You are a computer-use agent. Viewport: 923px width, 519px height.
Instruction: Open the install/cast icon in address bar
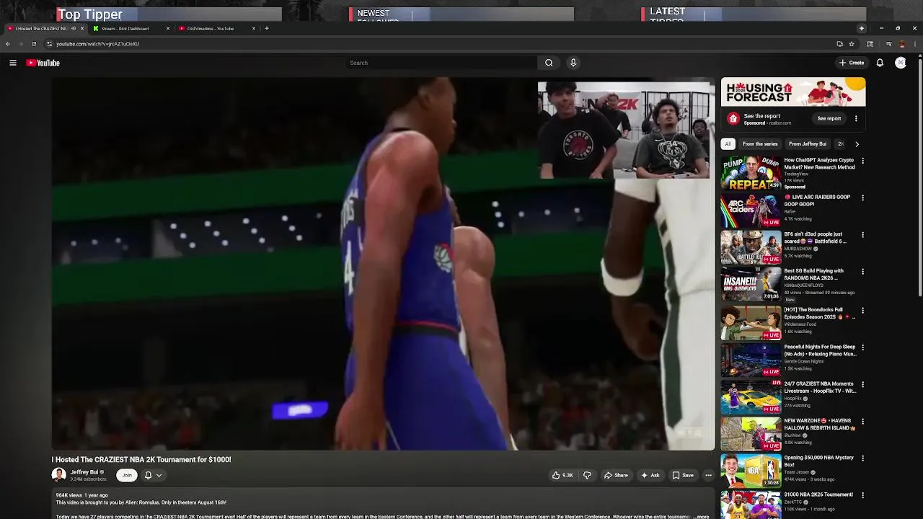(x=839, y=44)
